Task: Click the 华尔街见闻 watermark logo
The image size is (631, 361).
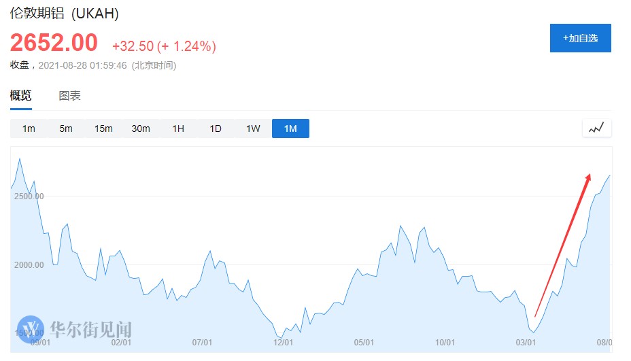Action: [75, 330]
